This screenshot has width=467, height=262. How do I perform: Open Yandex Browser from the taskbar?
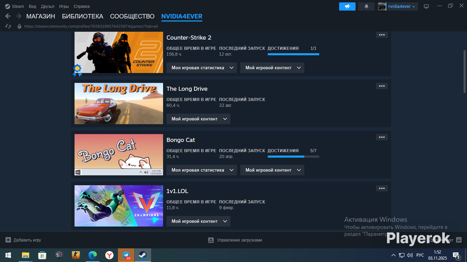click(x=109, y=255)
